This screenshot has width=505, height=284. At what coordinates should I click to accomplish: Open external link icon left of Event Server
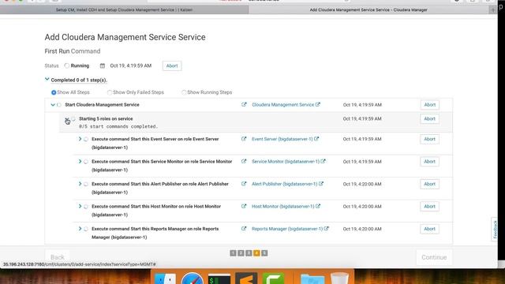(x=244, y=139)
